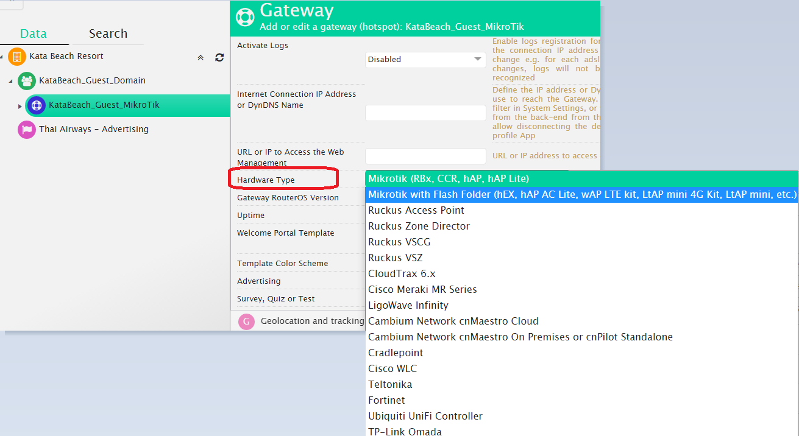Choose Ruckus Zone Director hardware type
Image resolution: width=799 pixels, height=436 pixels.
coord(419,226)
